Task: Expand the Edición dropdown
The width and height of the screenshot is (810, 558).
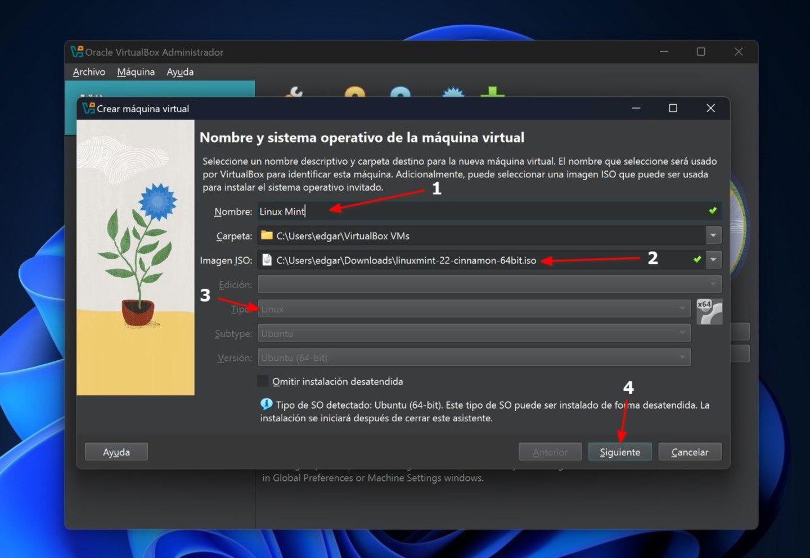Action: click(489, 284)
